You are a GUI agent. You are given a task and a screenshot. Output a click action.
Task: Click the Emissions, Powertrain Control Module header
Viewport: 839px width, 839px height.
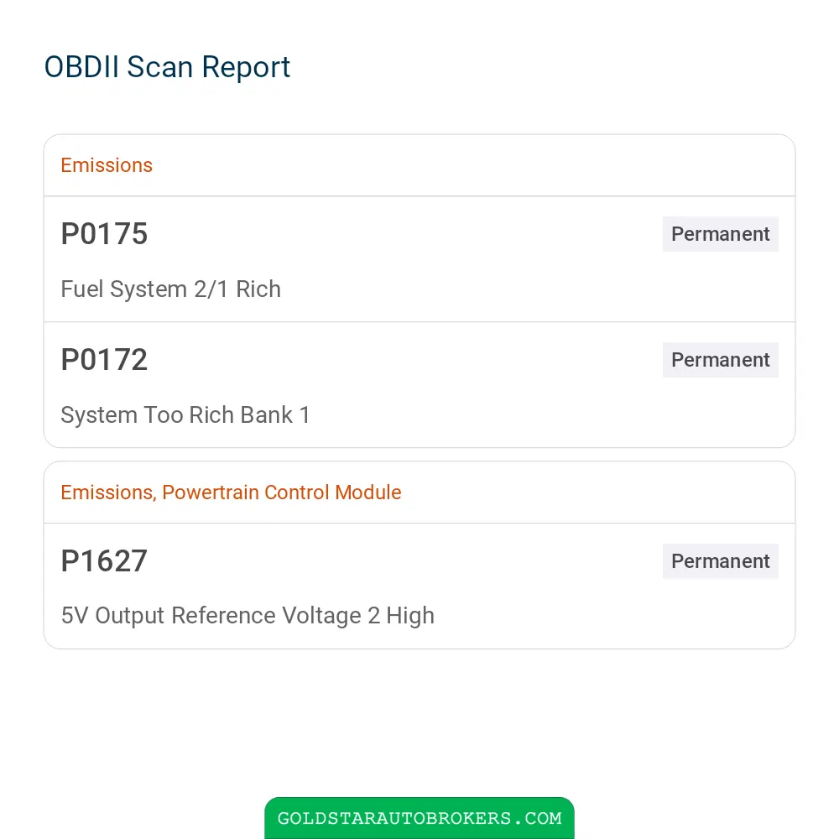tap(231, 492)
